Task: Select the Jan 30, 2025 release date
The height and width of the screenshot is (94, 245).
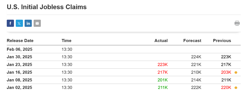Action: click(19, 57)
